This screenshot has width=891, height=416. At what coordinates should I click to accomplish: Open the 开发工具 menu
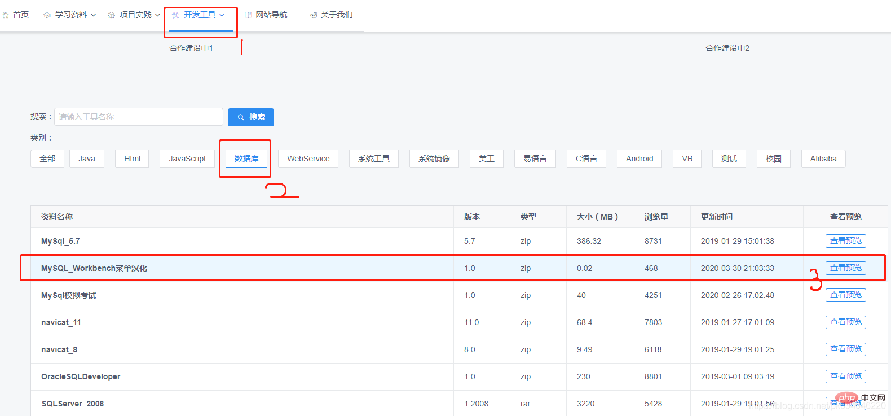click(x=199, y=15)
